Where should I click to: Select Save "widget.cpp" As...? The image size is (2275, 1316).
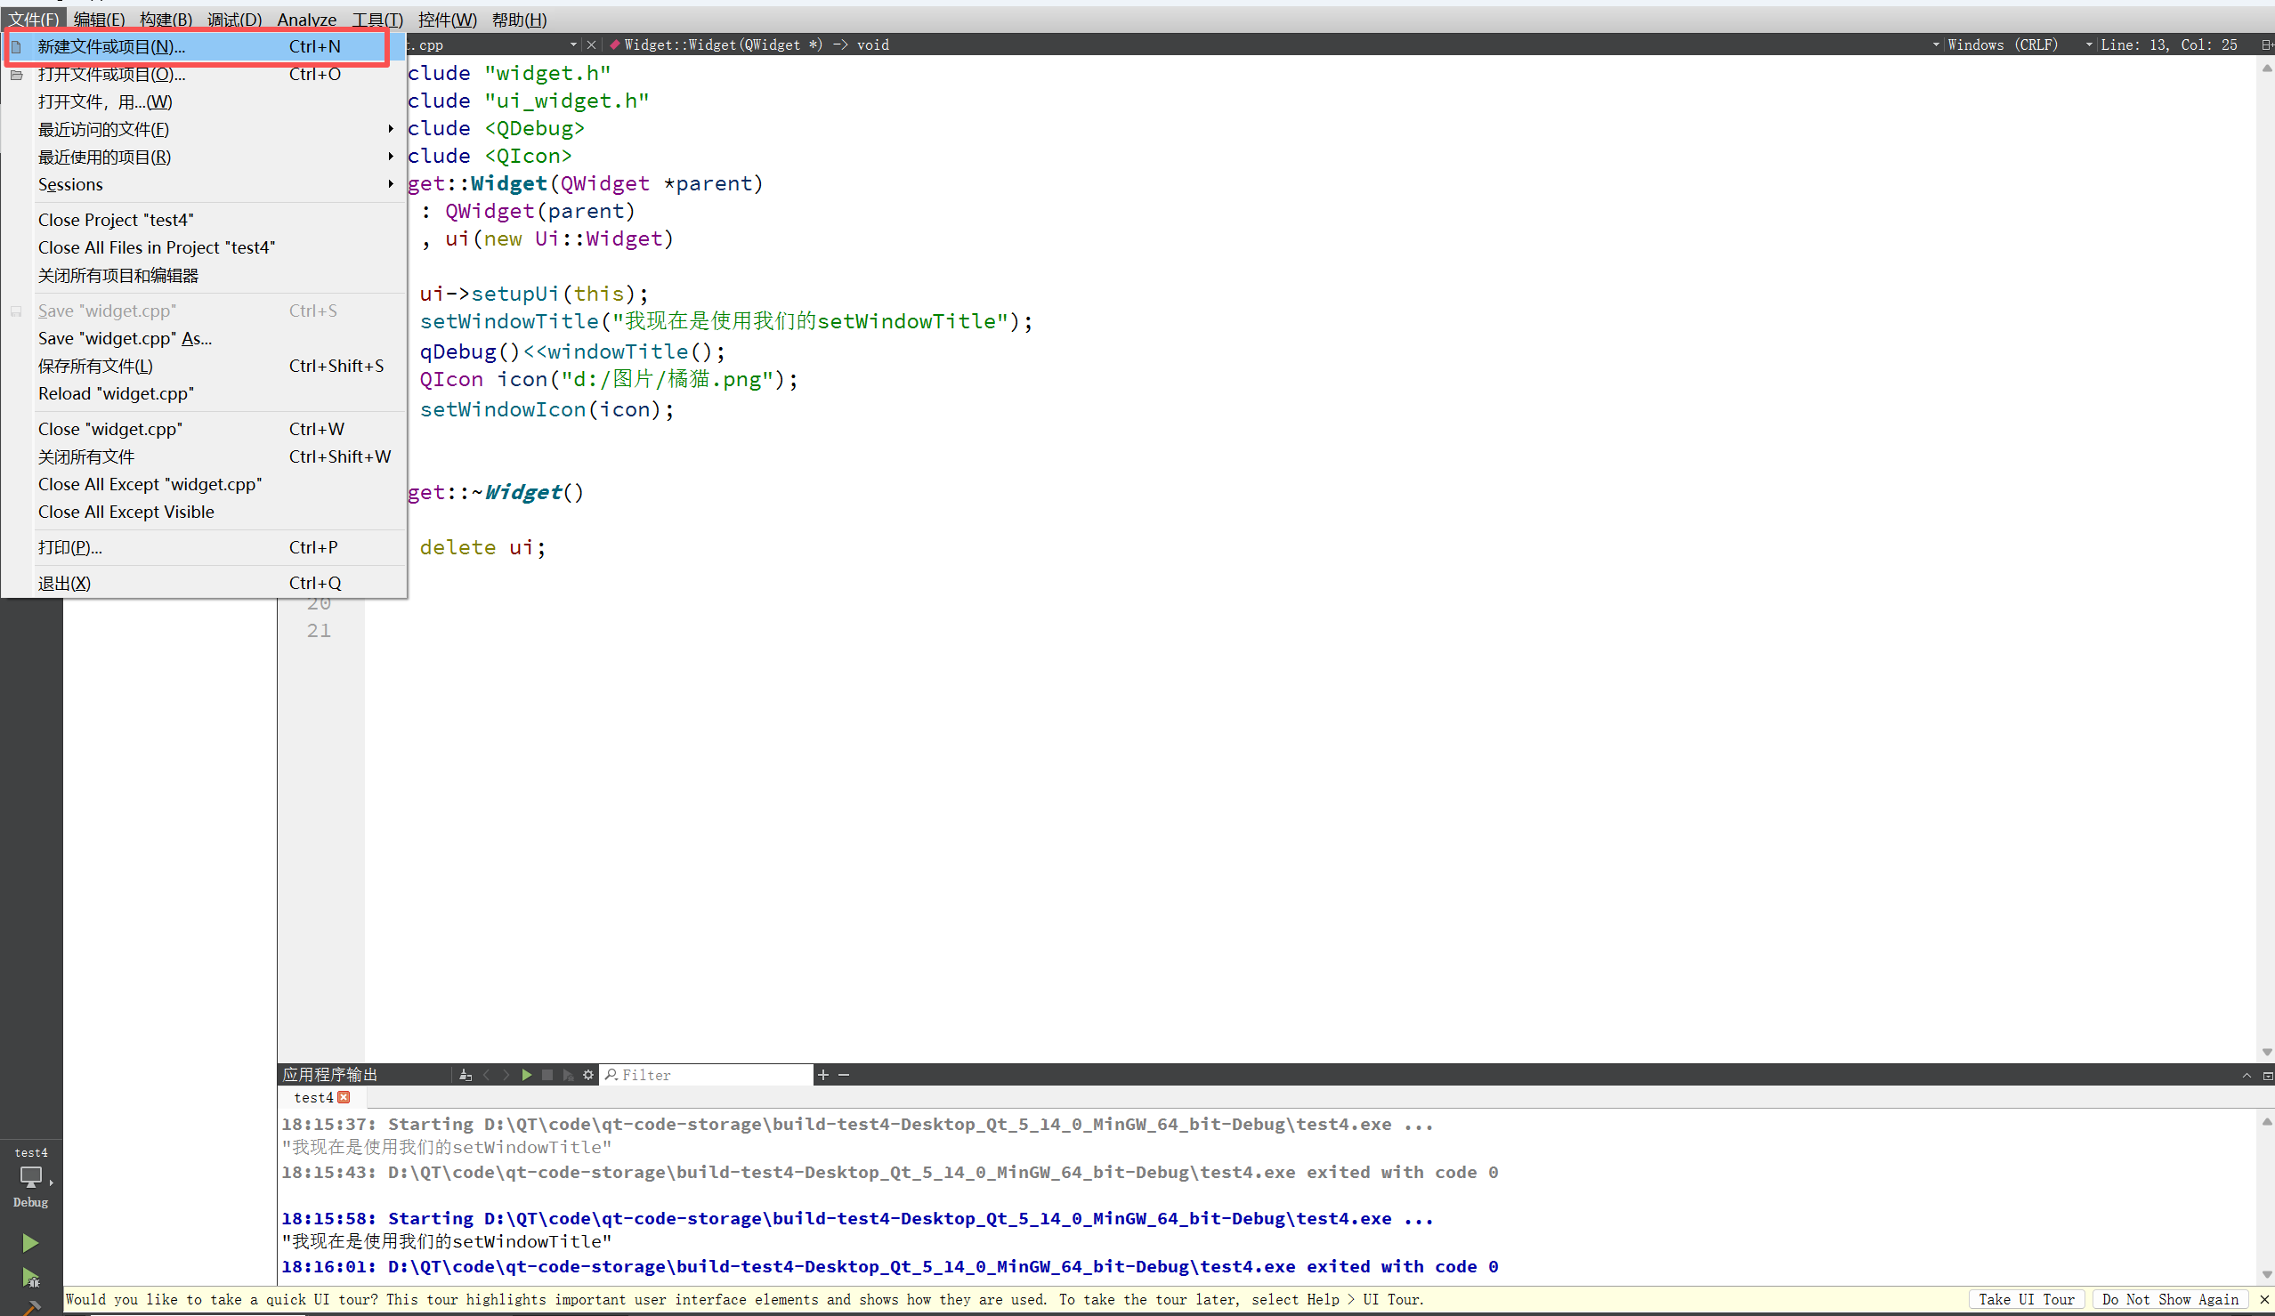point(203,338)
